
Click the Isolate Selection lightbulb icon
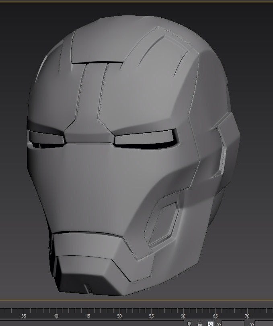pos(189,324)
